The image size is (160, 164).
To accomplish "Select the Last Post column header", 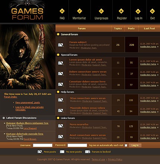I will coord(149,29).
